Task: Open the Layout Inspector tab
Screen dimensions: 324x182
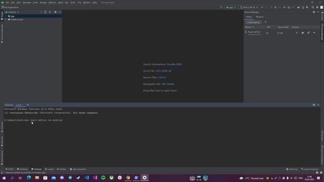Action: pyautogui.click(x=310, y=169)
